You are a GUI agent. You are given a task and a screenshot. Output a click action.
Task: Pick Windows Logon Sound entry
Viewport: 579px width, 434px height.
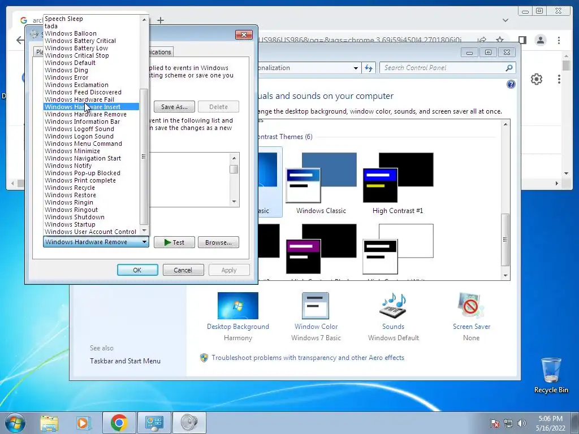pyautogui.click(x=91, y=136)
